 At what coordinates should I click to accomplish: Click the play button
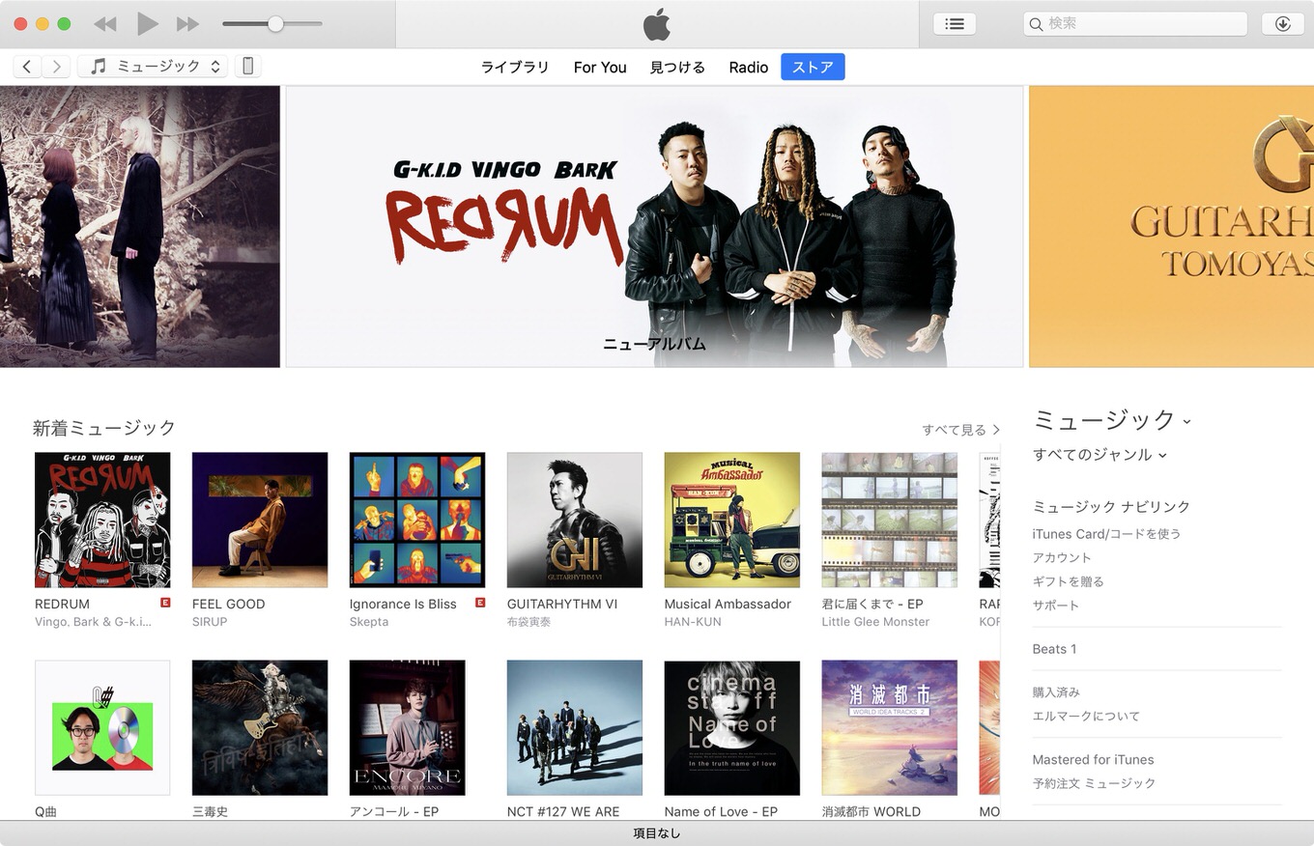click(147, 24)
